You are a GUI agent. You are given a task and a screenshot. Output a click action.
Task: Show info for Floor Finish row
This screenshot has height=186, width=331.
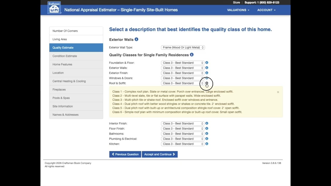(207, 128)
